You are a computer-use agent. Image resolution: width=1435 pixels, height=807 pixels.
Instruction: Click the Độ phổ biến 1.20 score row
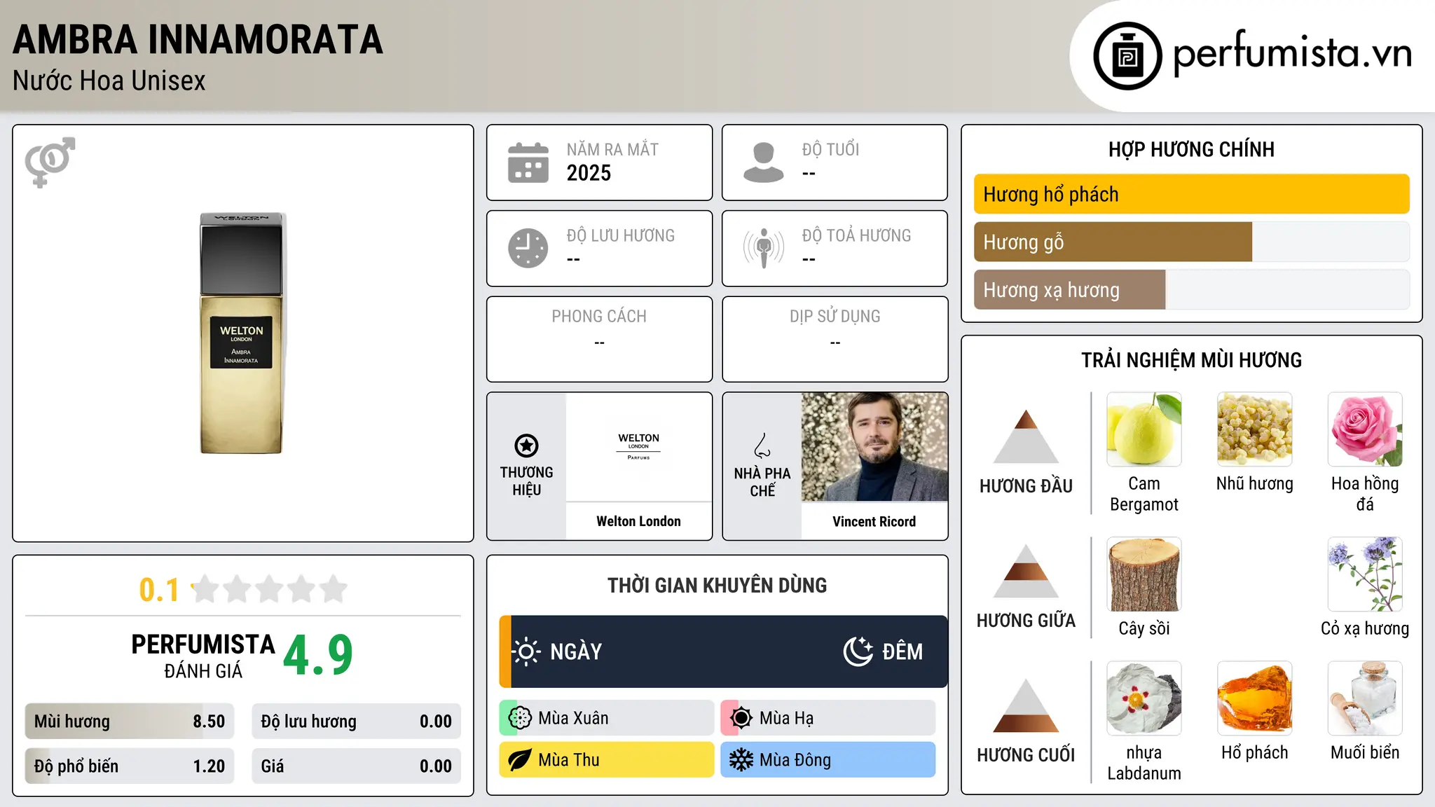(130, 766)
